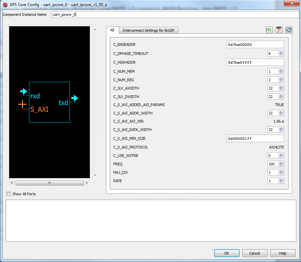This screenshot has height=262, width=301.
Task: Close the XPS Core Config dialog
Action: [292, 3]
